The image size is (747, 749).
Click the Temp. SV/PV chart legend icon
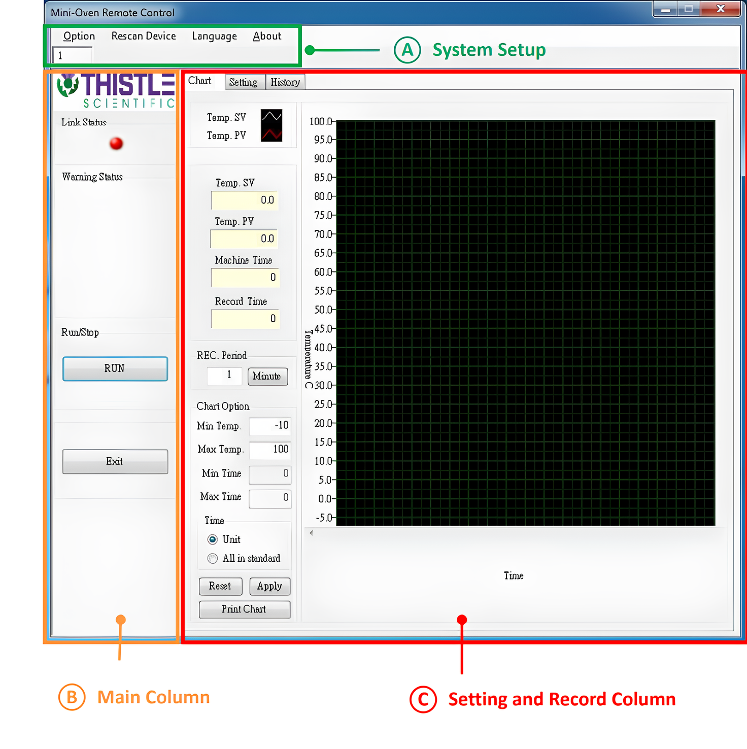(271, 126)
